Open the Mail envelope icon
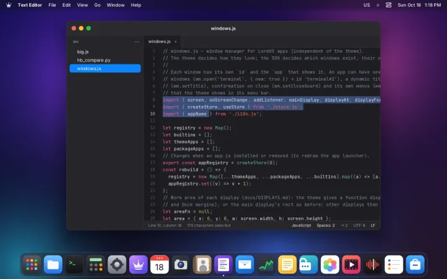Image resolution: width=447 pixels, height=279 pixels. pos(245,265)
